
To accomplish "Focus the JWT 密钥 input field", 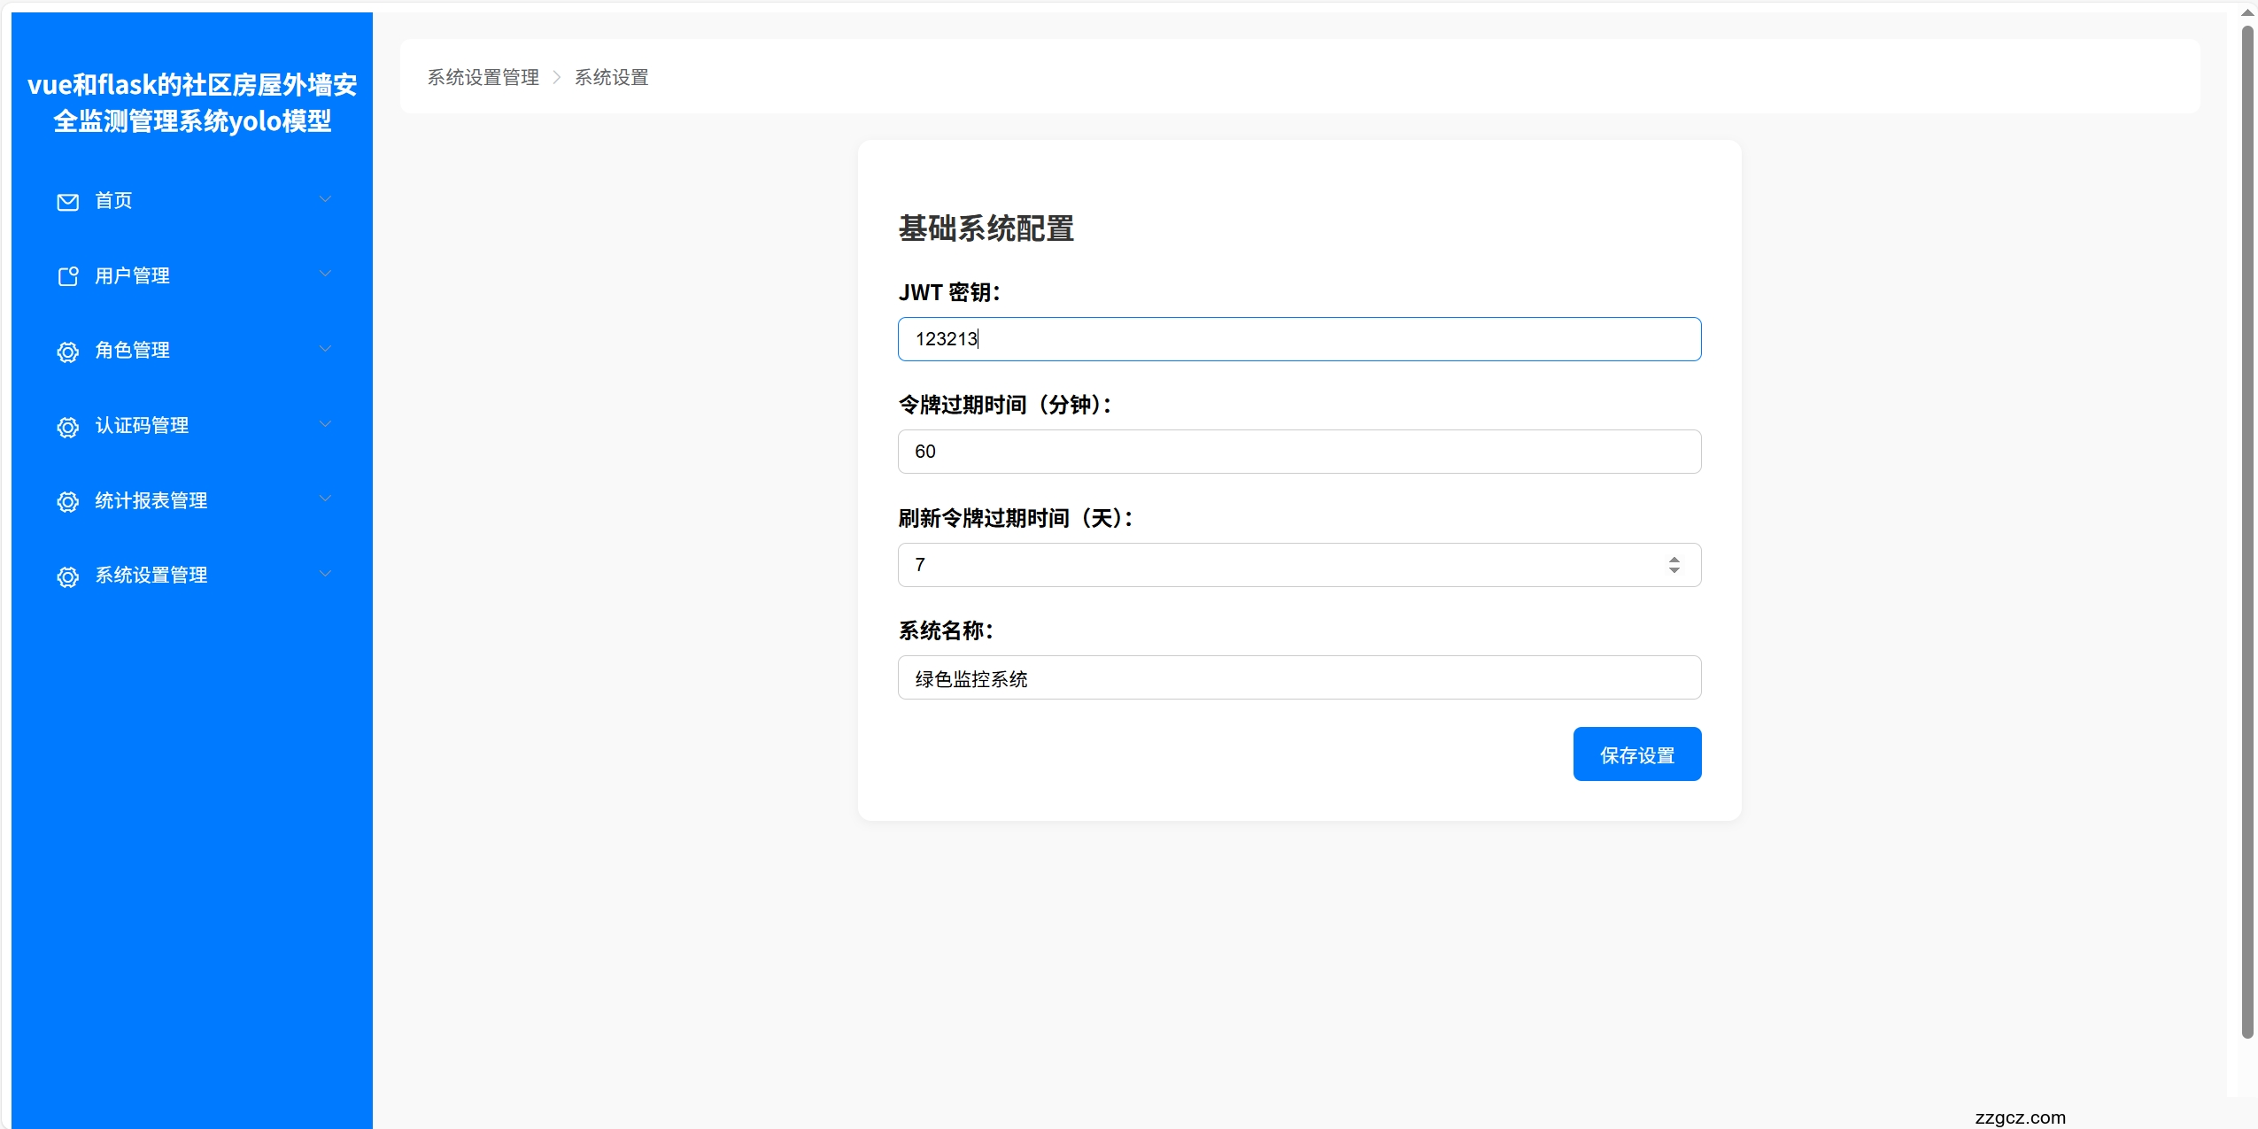I will pyautogui.click(x=1298, y=339).
